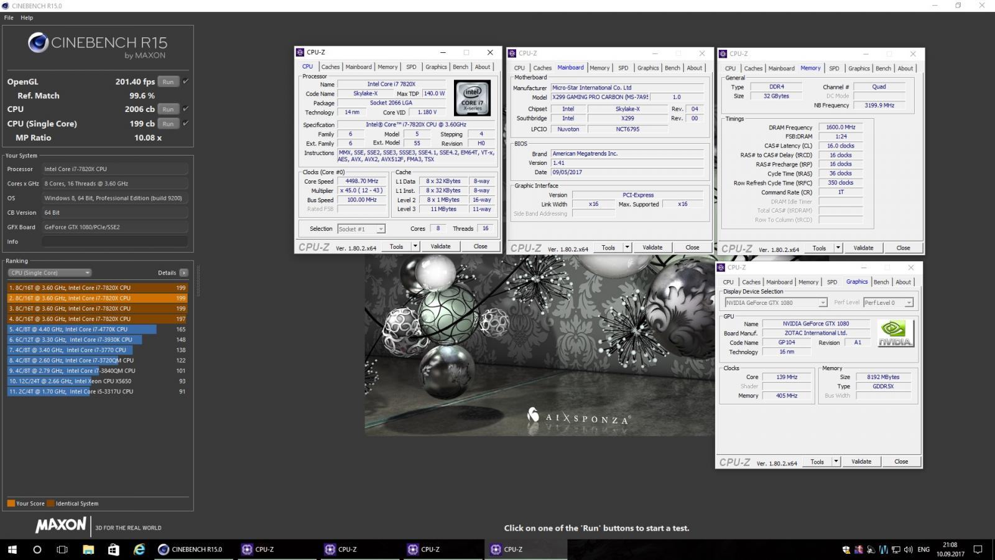Expand Tools dropdown arrow in Graphics window
The image size is (995, 560).
836,462
